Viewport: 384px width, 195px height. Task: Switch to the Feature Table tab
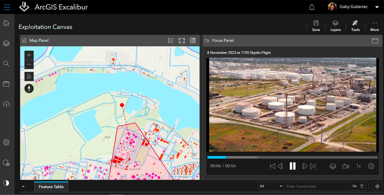click(x=51, y=186)
